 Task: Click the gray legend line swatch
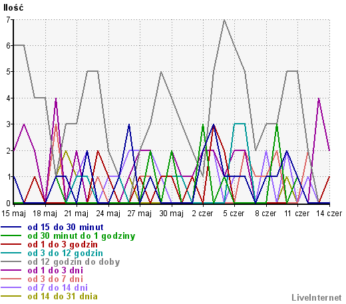tap(11, 262)
